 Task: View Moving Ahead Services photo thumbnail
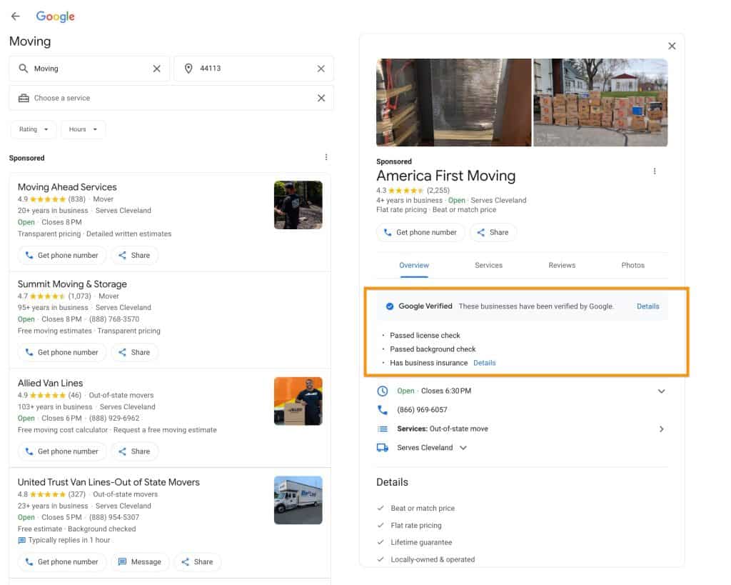click(298, 205)
